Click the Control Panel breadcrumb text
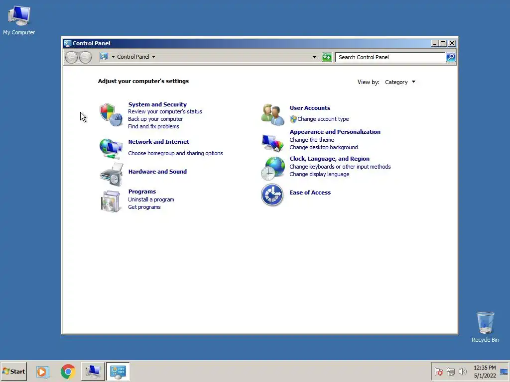The image size is (510, 382). [133, 57]
